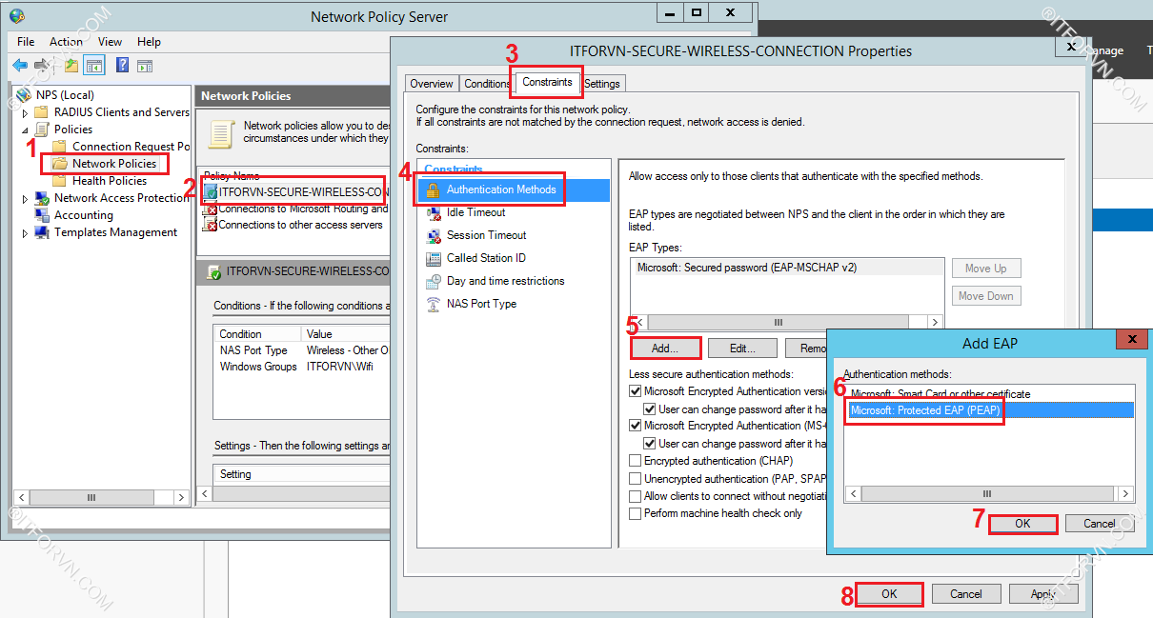
Task: Click the blue Back arrow toolbar icon
Action: (x=20, y=66)
